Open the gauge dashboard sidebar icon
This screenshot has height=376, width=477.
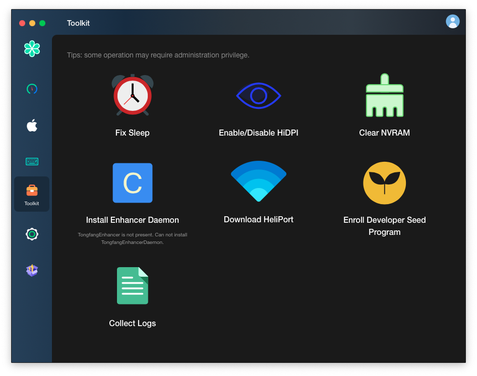tap(32, 89)
